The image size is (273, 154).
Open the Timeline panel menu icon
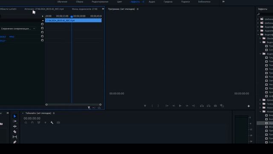[x=54, y=113]
